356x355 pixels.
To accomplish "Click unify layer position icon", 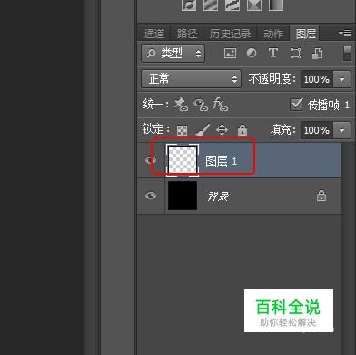I will click(x=181, y=105).
